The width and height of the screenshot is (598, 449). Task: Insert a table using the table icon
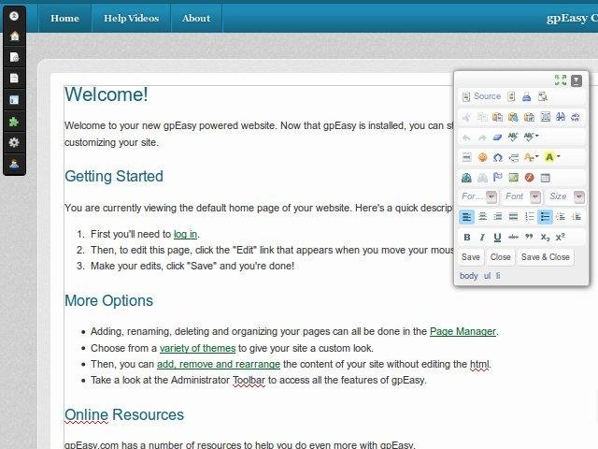click(x=546, y=178)
